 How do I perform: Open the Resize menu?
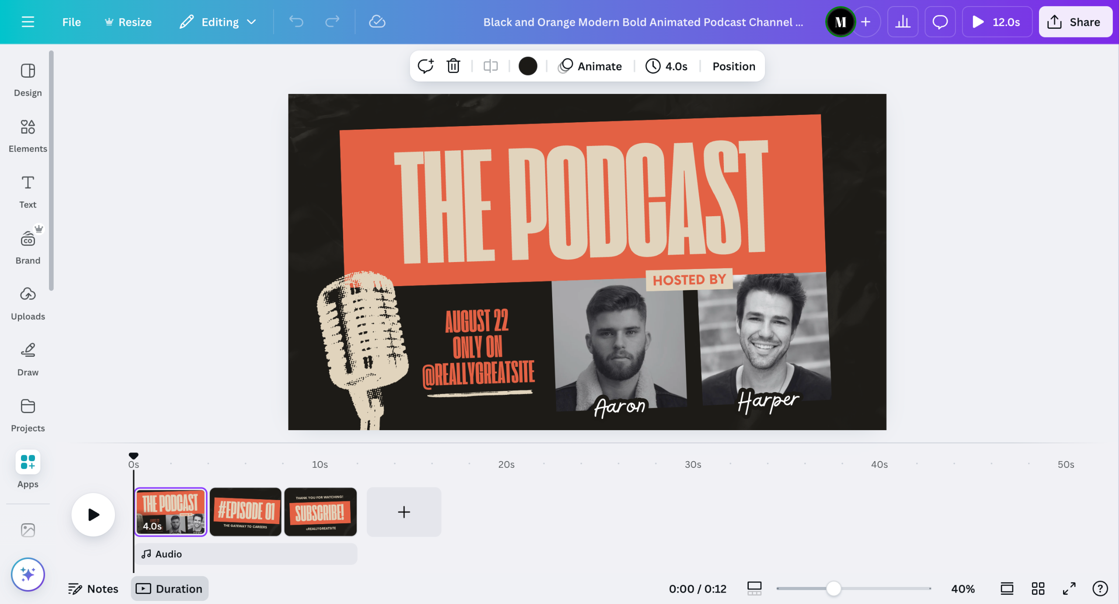[x=128, y=22]
